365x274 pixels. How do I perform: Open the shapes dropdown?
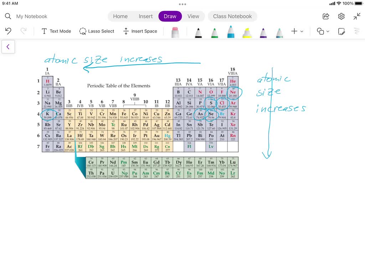pyautogui.click(x=323, y=31)
